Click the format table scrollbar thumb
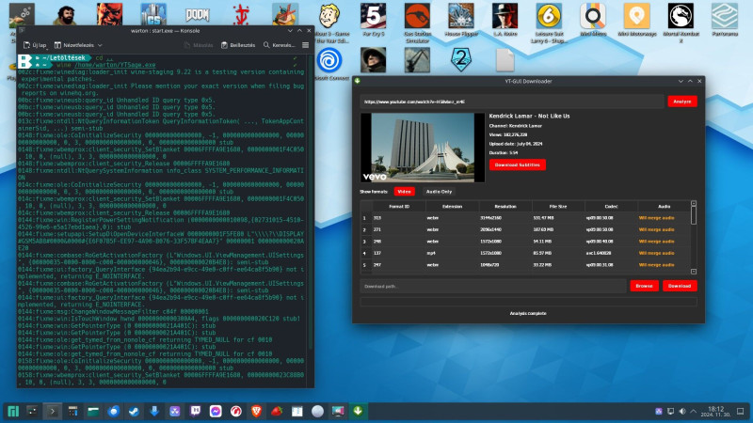 tap(694, 215)
